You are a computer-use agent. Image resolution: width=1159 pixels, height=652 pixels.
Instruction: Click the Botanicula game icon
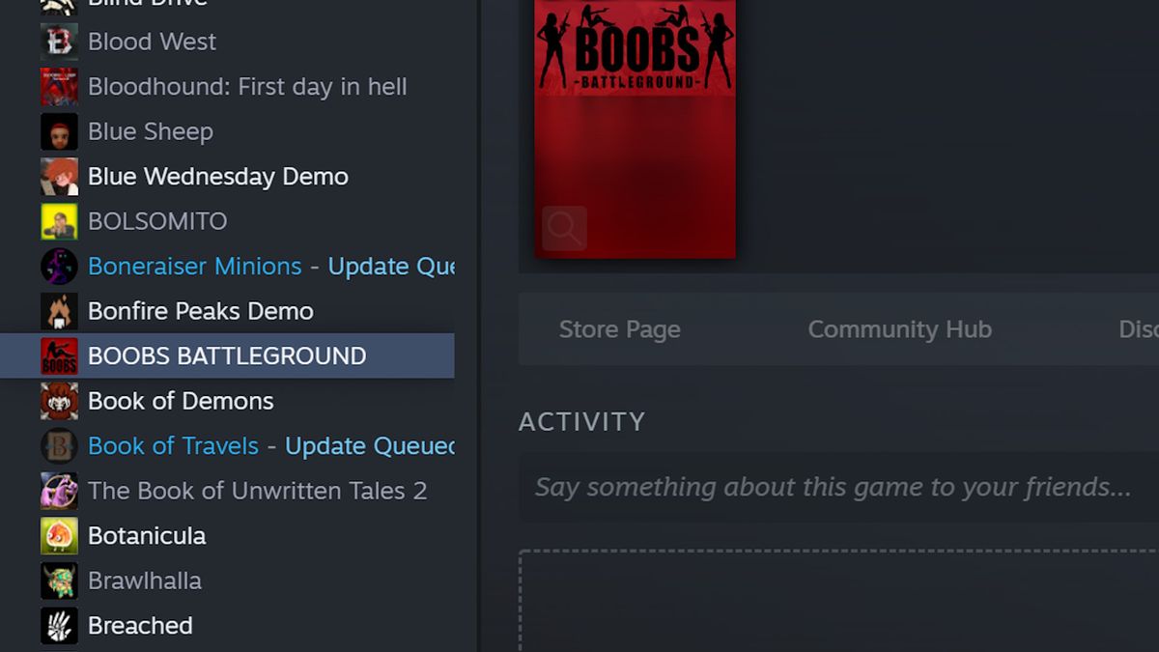click(x=59, y=536)
